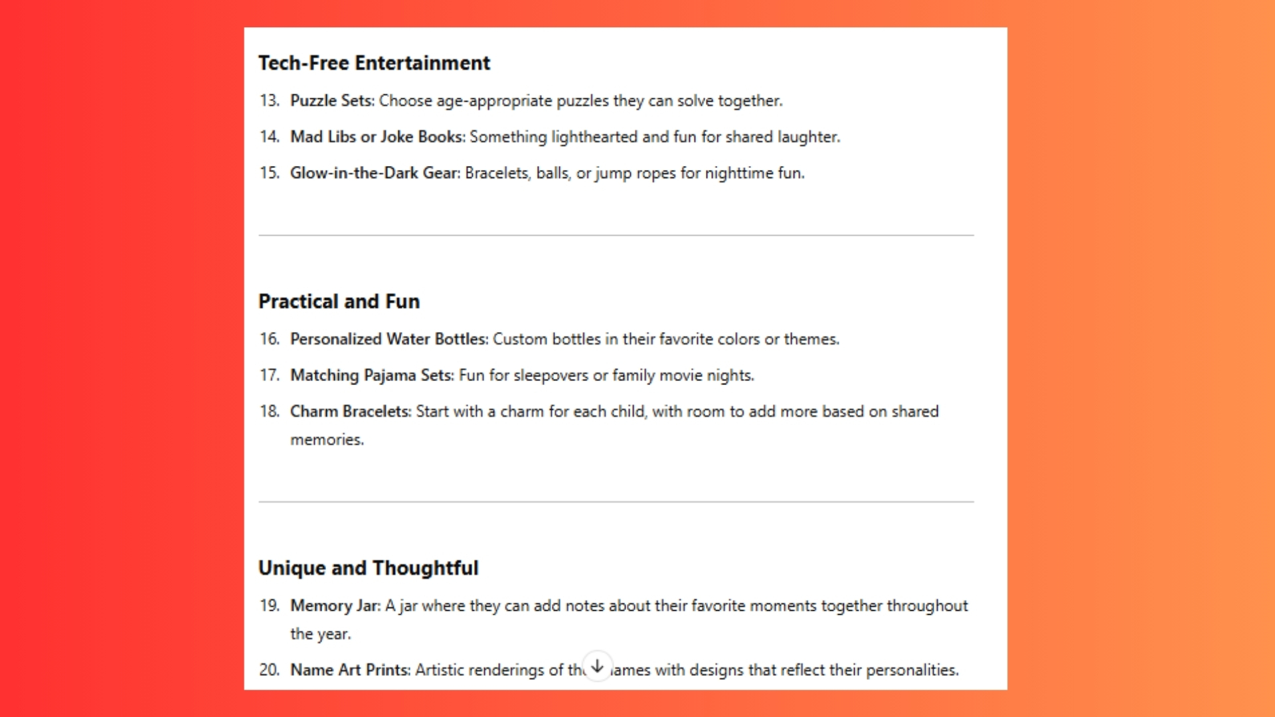Screen dimensions: 1275x717
Task: Click the Mad Libs or Joke Books label
Action: point(377,137)
